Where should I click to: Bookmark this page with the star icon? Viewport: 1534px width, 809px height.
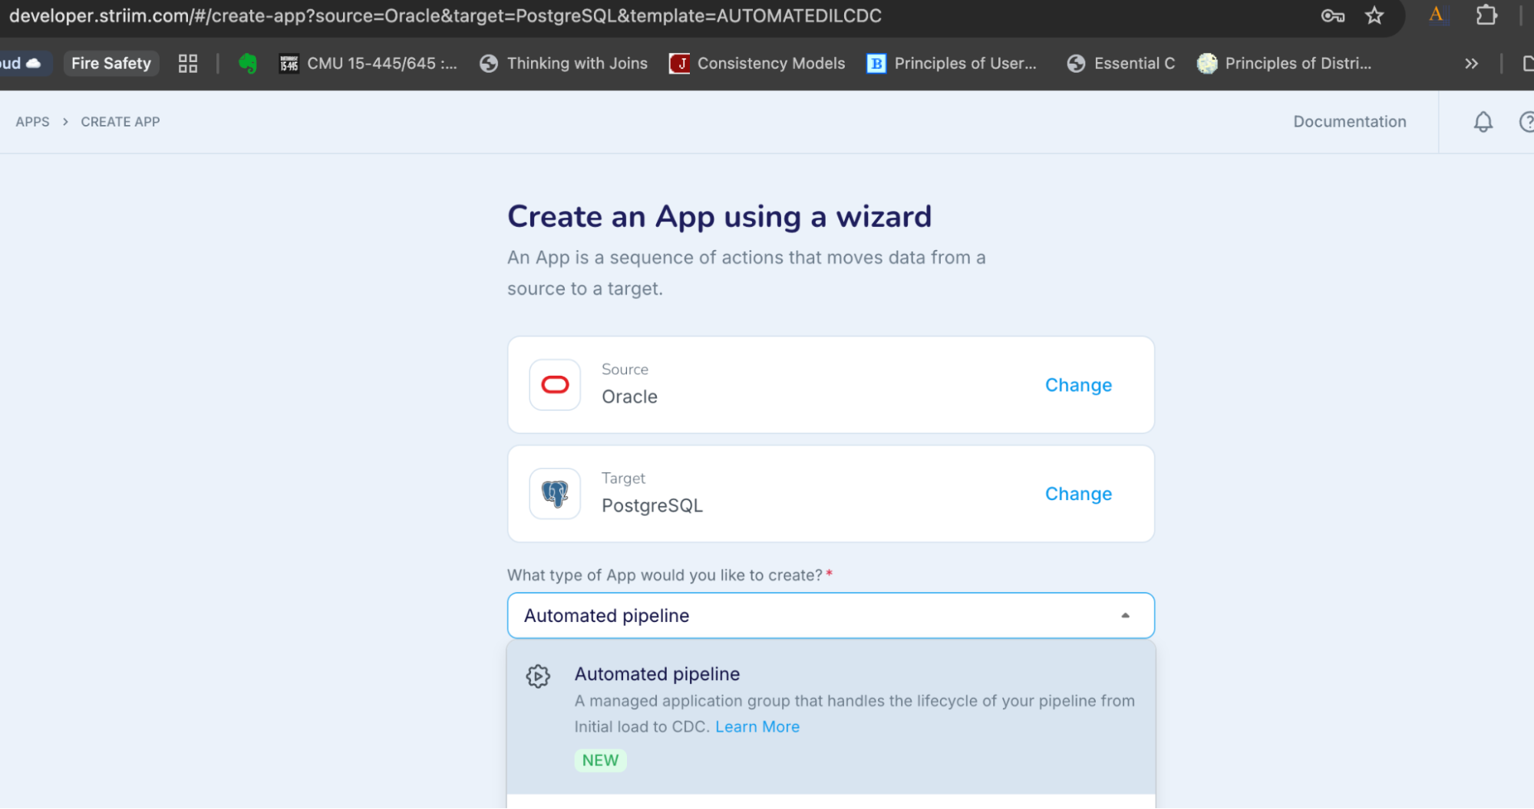point(1374,16)
